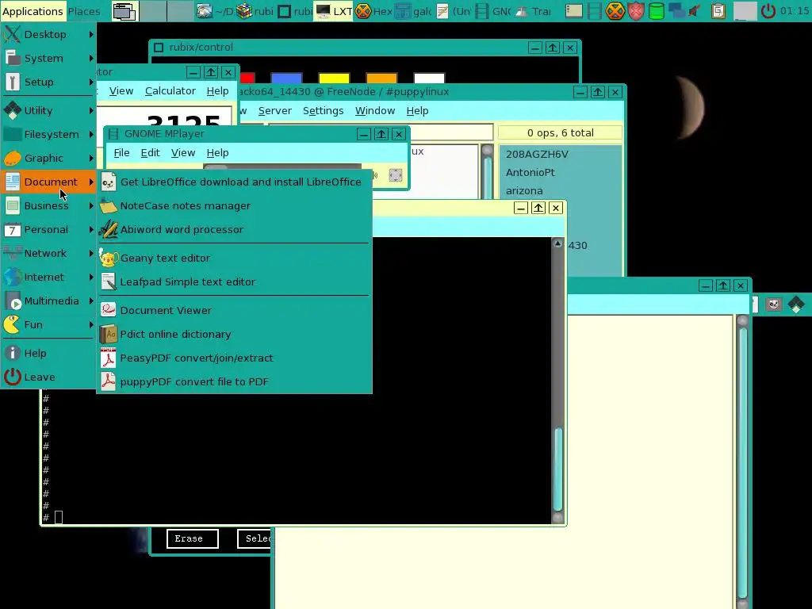Select user arizona in HexChat user list
The image size is (812, 609).
560,190
